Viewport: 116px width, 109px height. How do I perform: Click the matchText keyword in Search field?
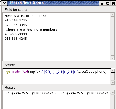20,72
